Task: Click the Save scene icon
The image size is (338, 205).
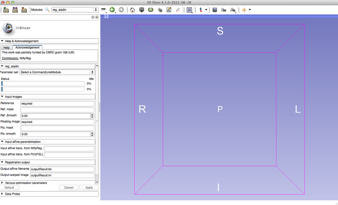Action: click(24, 9)
